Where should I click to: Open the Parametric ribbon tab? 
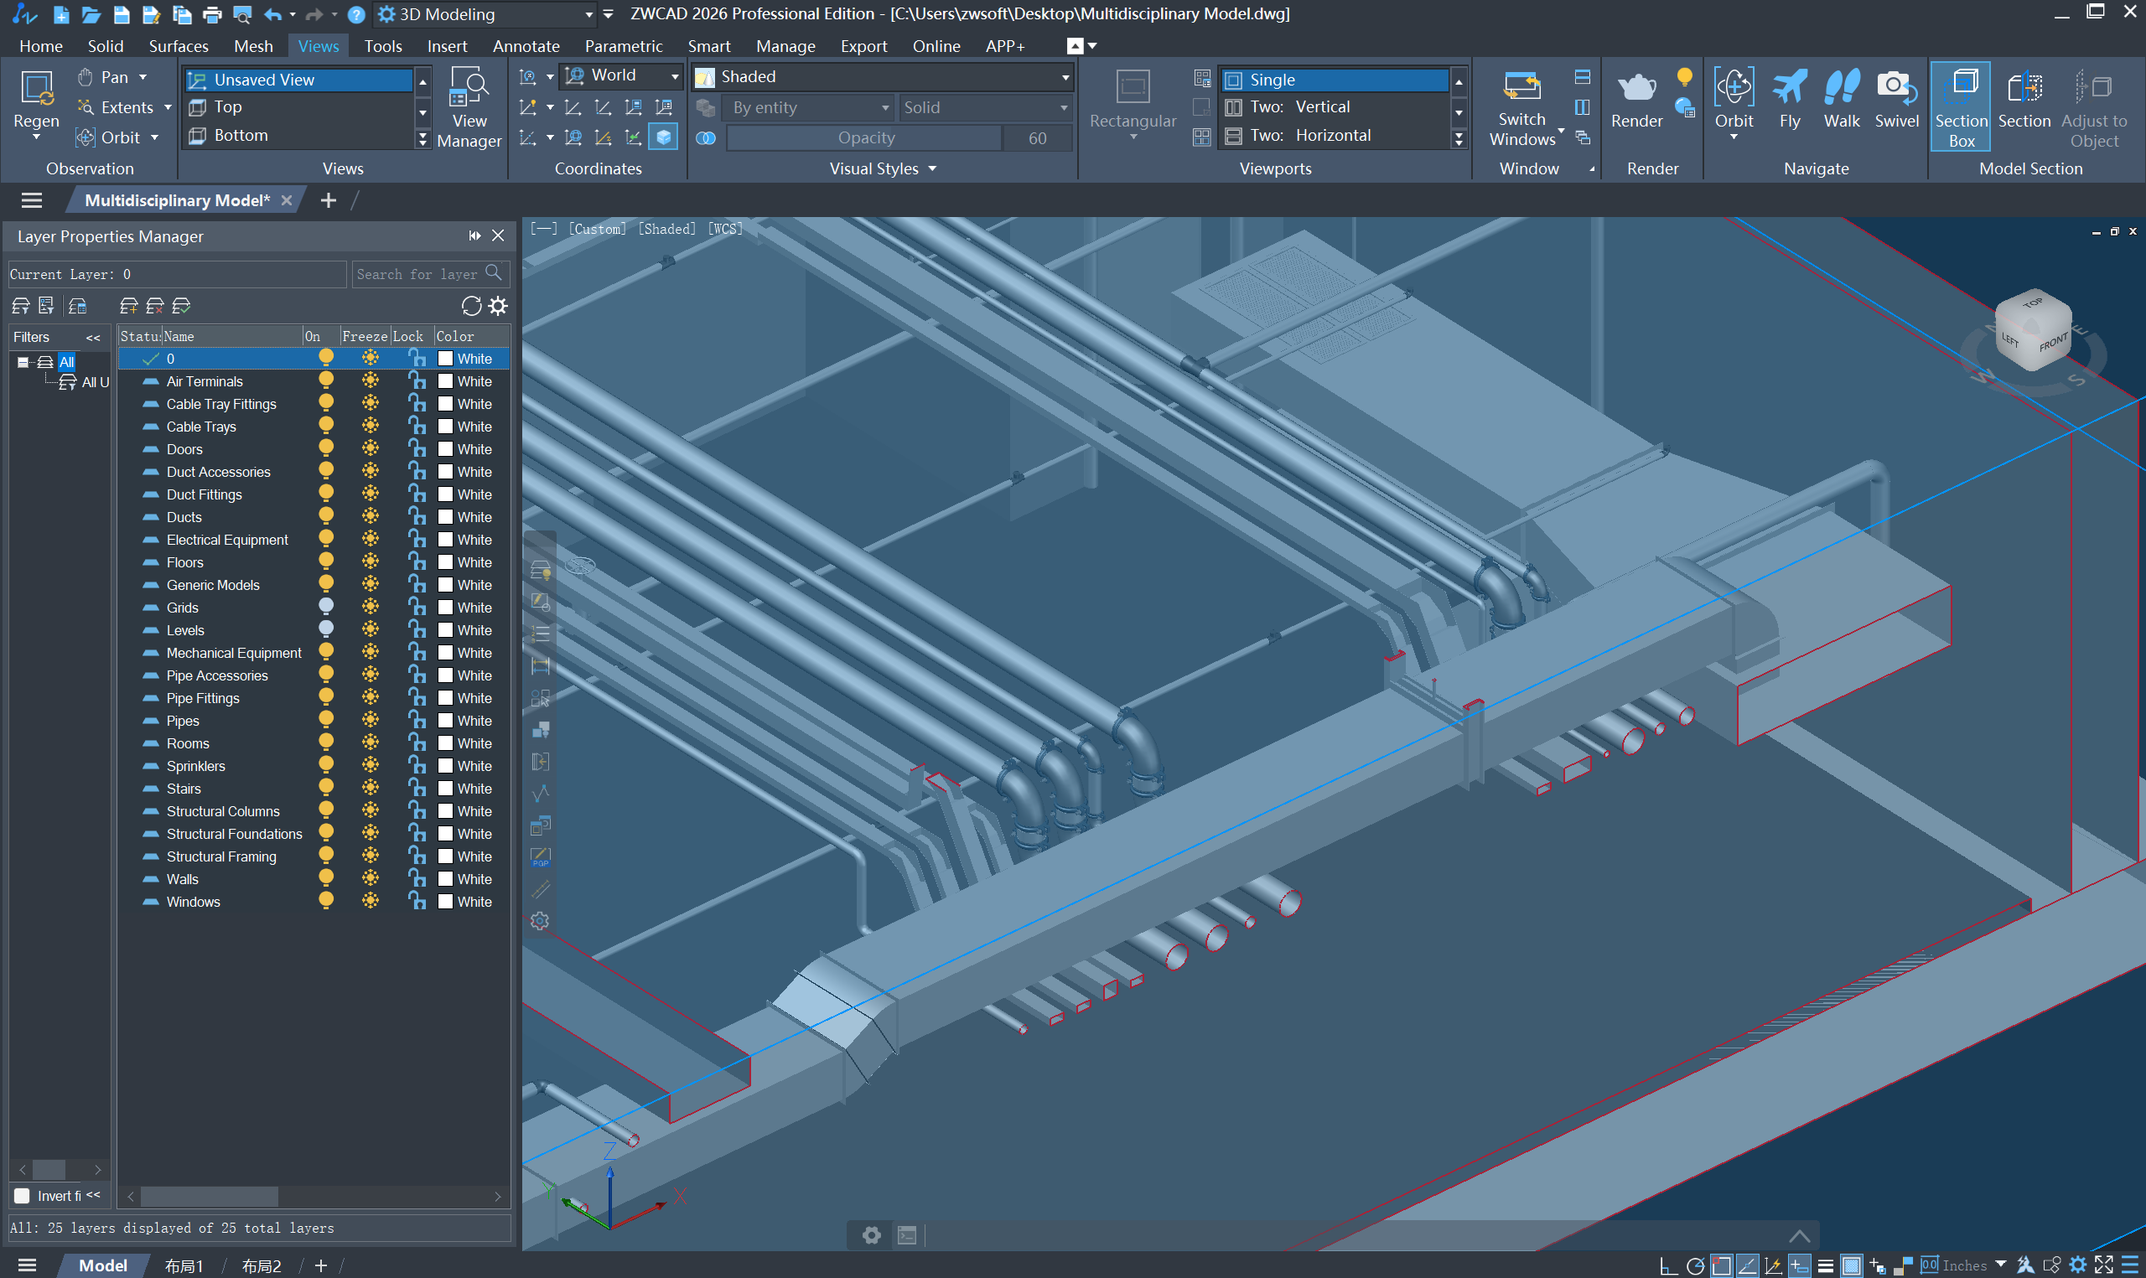[x=624, y=45]
